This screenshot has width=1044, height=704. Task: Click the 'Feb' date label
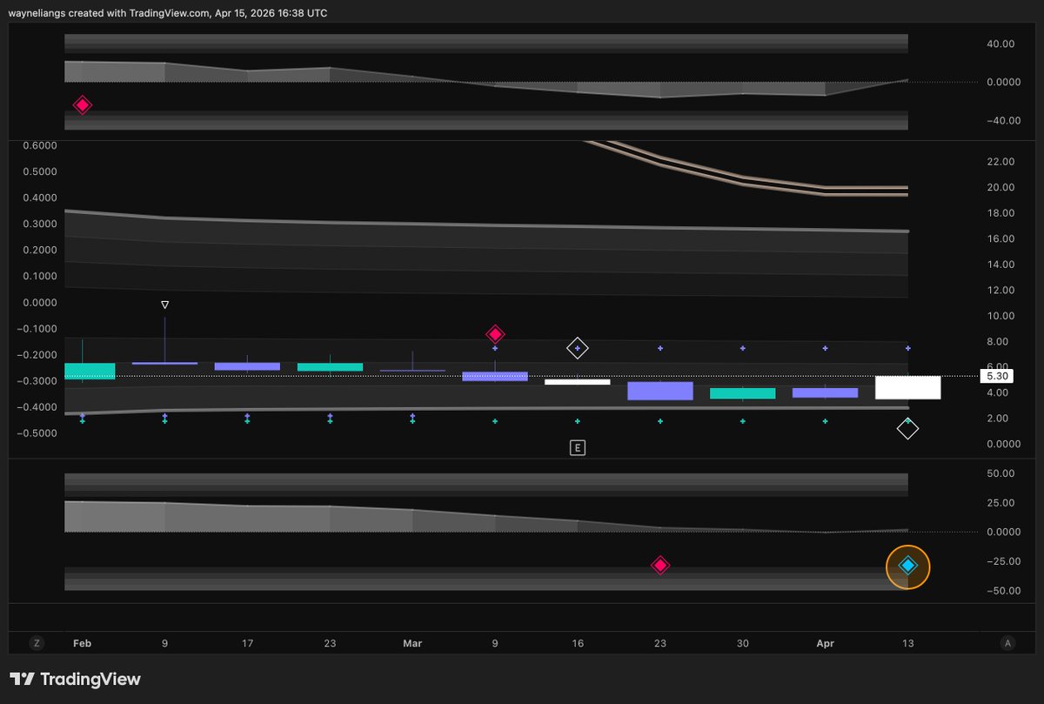click(x=82, y=644)
